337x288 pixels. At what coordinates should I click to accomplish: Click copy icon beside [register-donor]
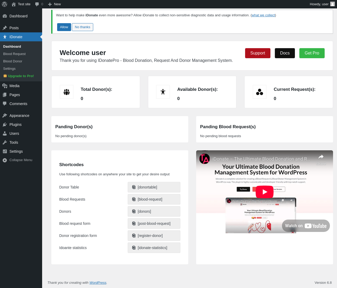click(134, 236)
